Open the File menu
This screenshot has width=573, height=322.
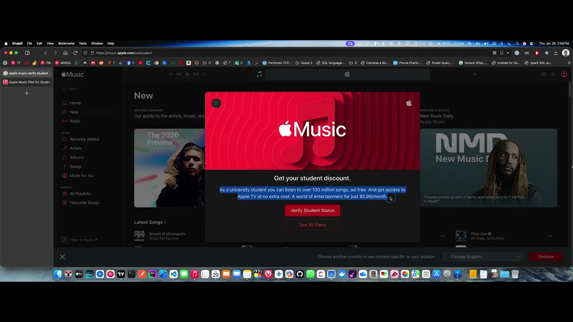(x=30, y=43)
